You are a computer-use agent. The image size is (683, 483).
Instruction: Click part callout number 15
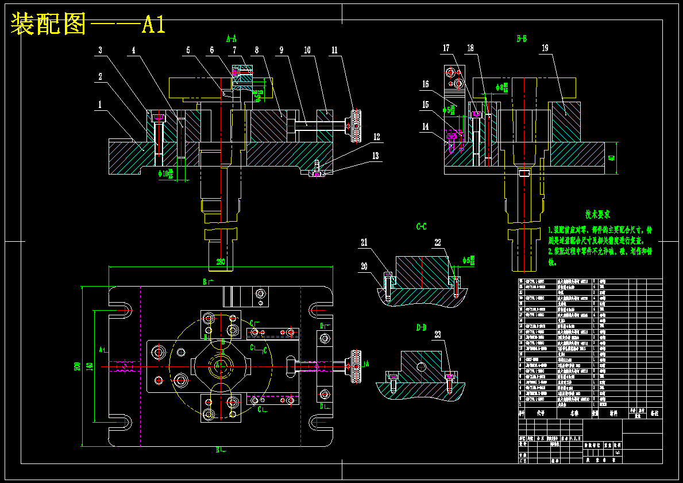pos(425,105)
